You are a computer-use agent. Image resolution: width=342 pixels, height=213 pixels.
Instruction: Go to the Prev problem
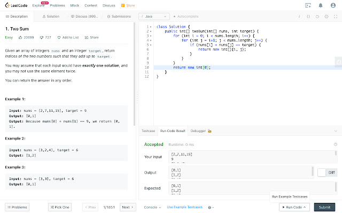pyautogui.click(x=90, y=207)
